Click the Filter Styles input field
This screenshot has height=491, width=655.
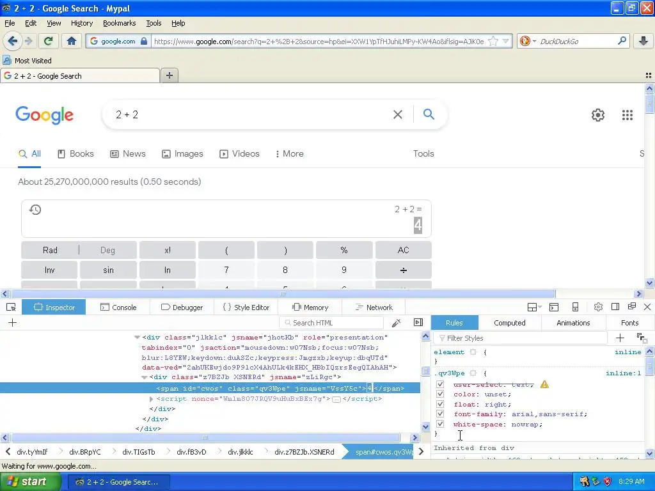[x=520, y=338]
